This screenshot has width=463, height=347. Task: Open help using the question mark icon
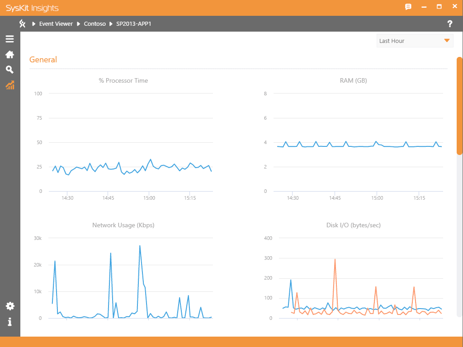[x=450, y=23]
